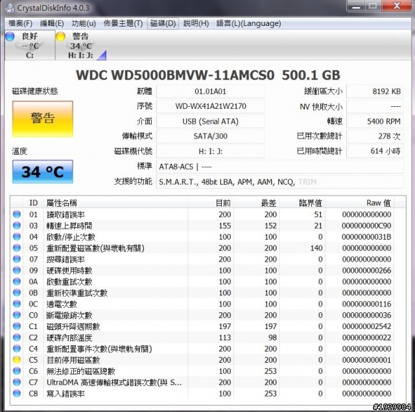Click the blue status dot for 通電次數
This screenshot has height=412, width=415.
pos(17,304)
